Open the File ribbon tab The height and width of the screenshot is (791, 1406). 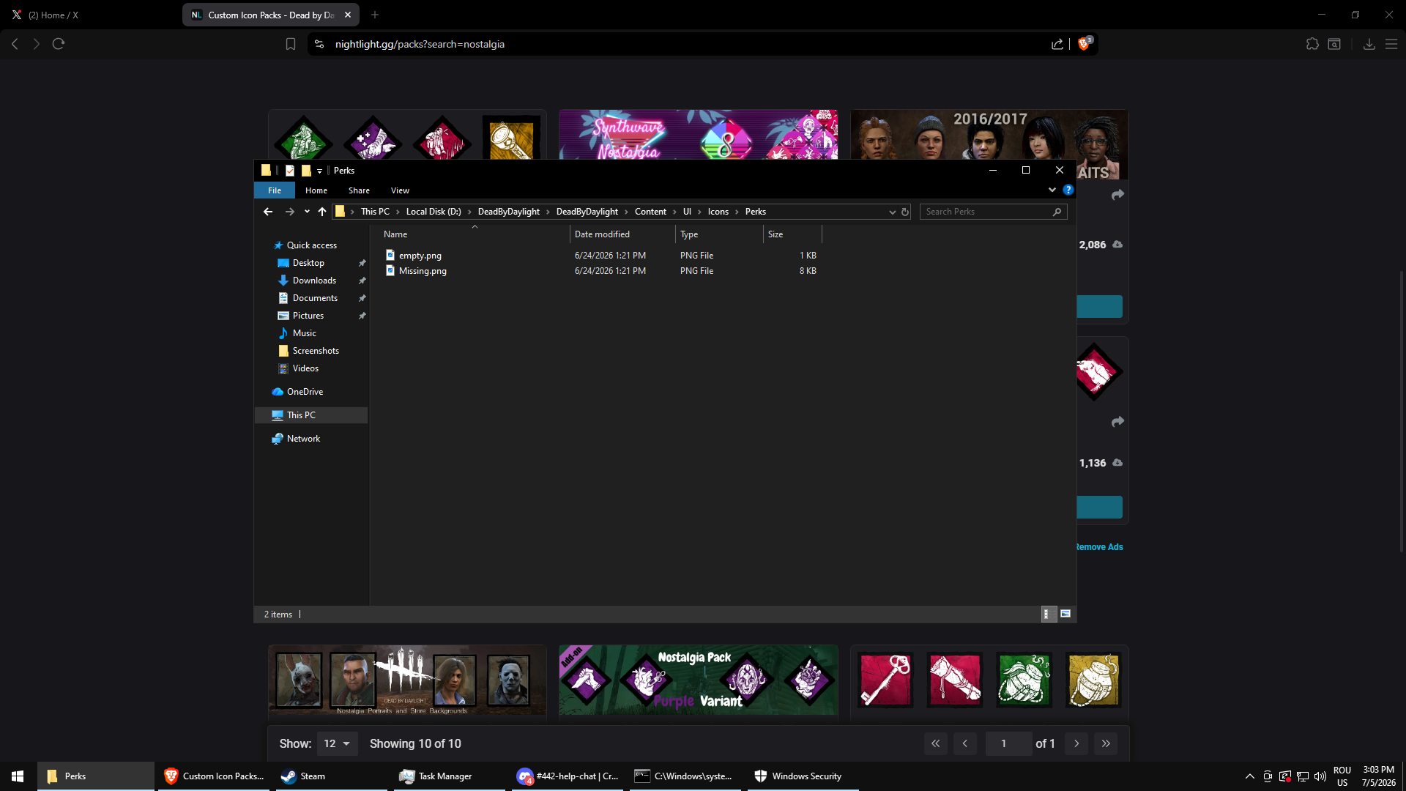(275, 190)
